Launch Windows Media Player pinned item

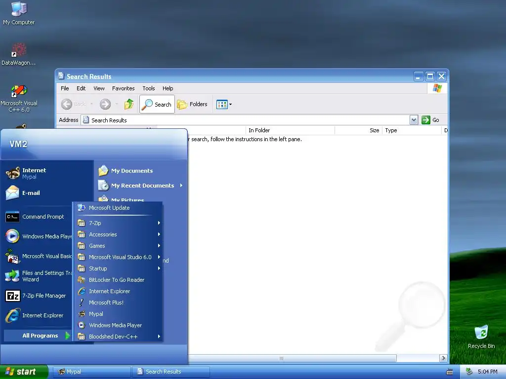click(x=38, y=236)
